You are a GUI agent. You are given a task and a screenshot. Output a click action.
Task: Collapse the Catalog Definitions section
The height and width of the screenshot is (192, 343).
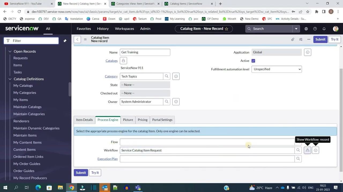10,79
